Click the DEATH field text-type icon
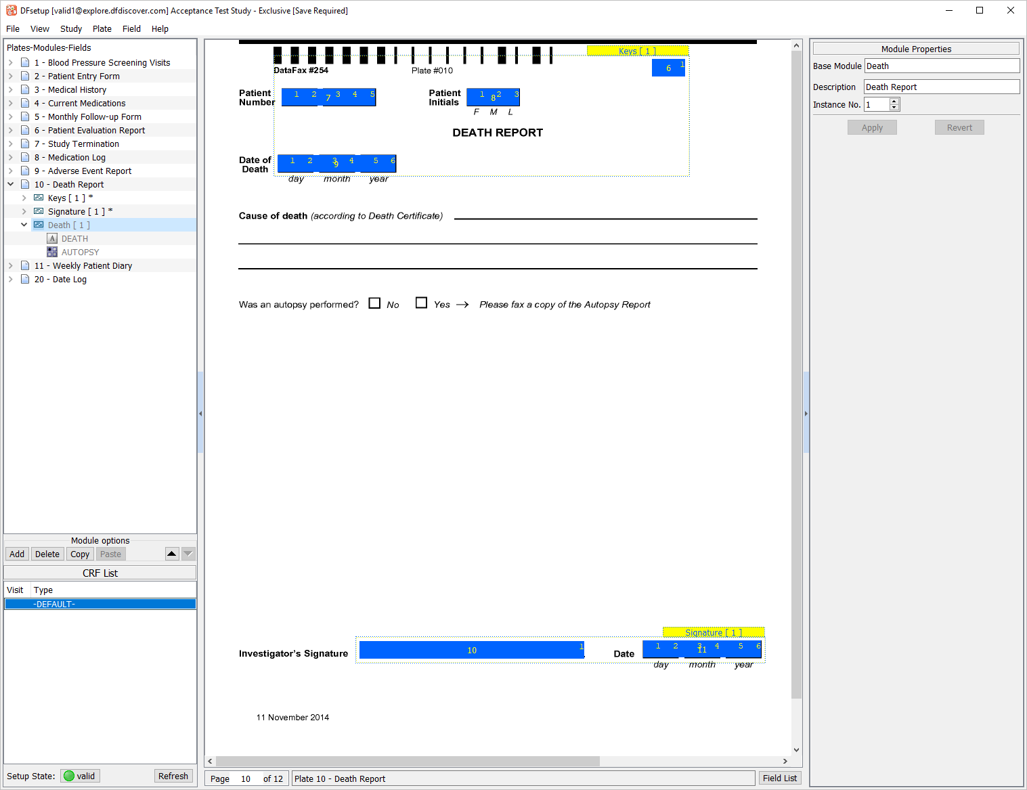This screenshot has width=1027, height=790. (52, 238)
